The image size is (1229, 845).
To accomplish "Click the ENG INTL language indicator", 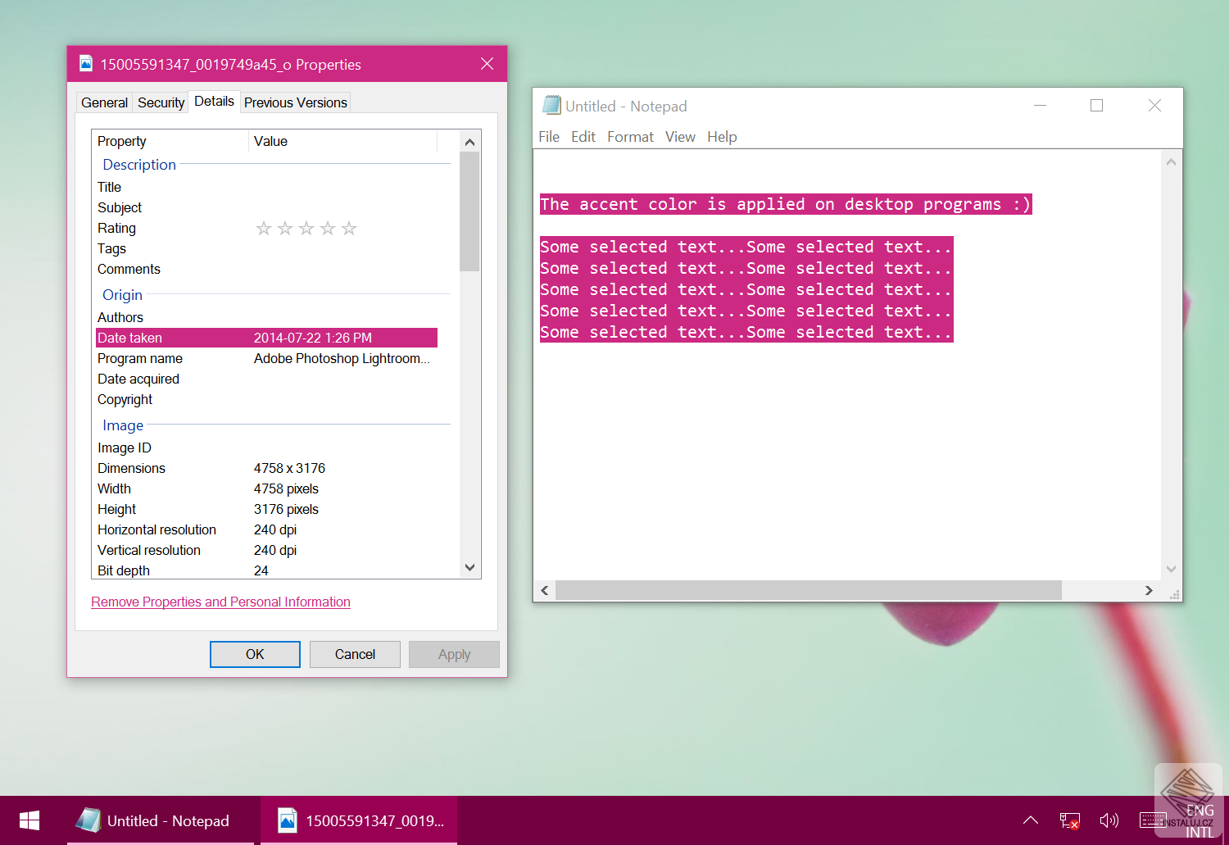I will coord(1200,820).
